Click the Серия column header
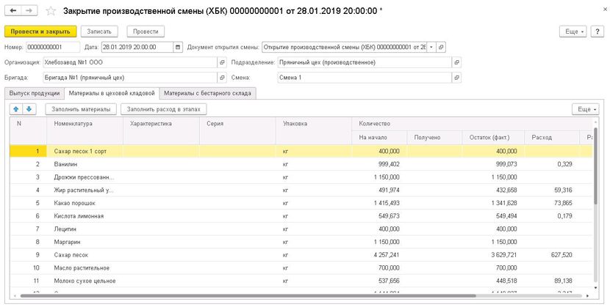The width and height of the screenshot is (610, 307). [237, 130]
